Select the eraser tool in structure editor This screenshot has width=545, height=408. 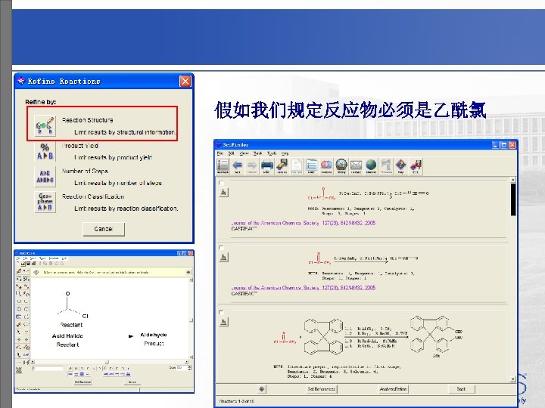[19, 324]
